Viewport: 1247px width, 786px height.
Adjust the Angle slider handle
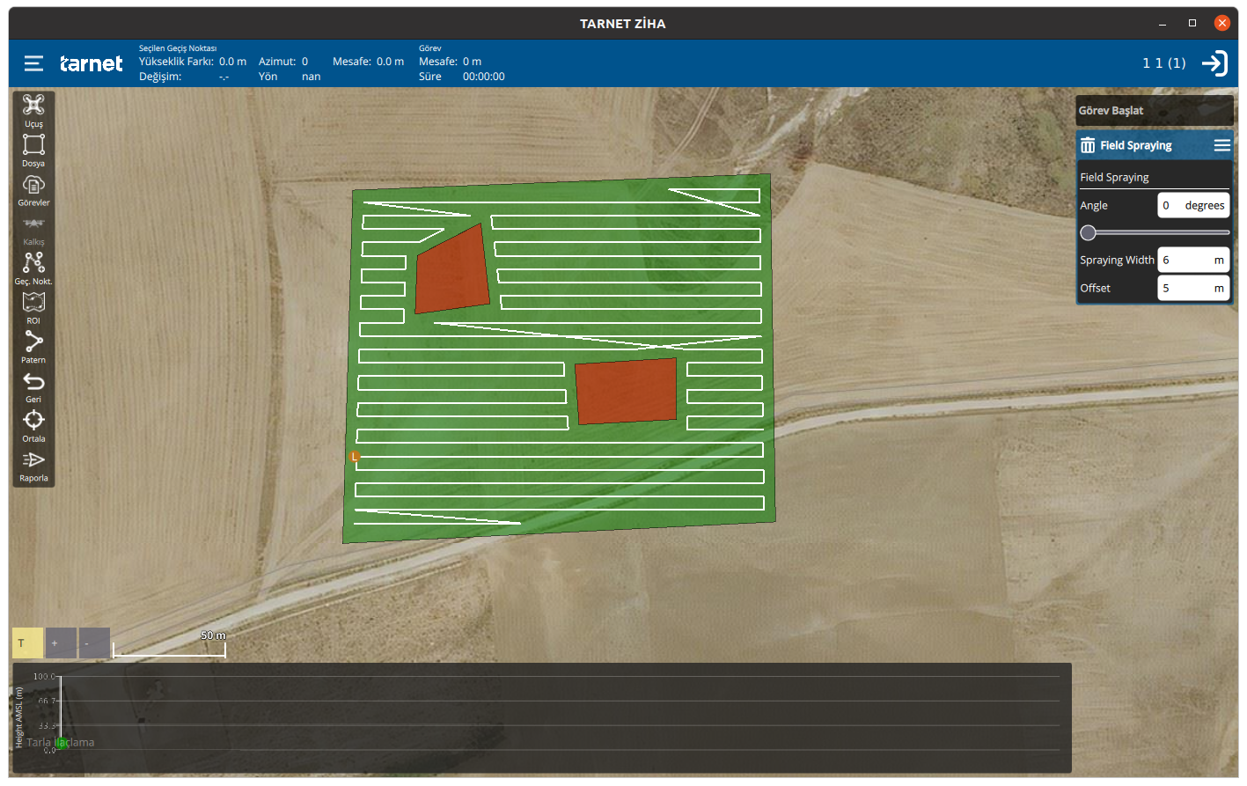1089,232
